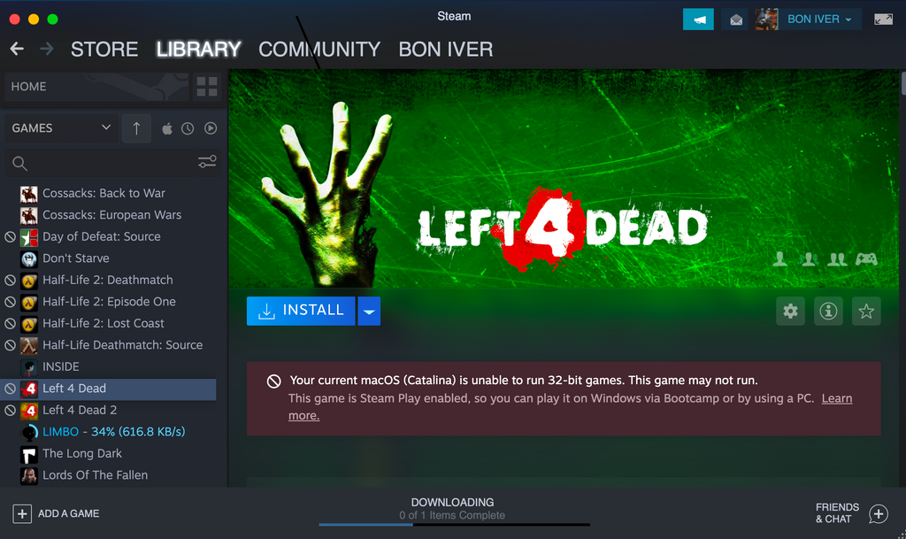Click the Left 4 Dead banner image
This screenshot has height=539, width=906.
point(564,179)
